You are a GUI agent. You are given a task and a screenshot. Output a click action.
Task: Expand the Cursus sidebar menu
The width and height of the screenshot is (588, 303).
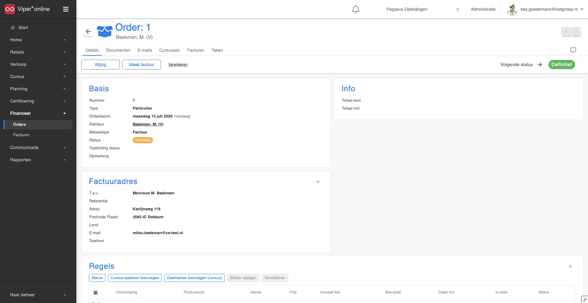[38, 77]
